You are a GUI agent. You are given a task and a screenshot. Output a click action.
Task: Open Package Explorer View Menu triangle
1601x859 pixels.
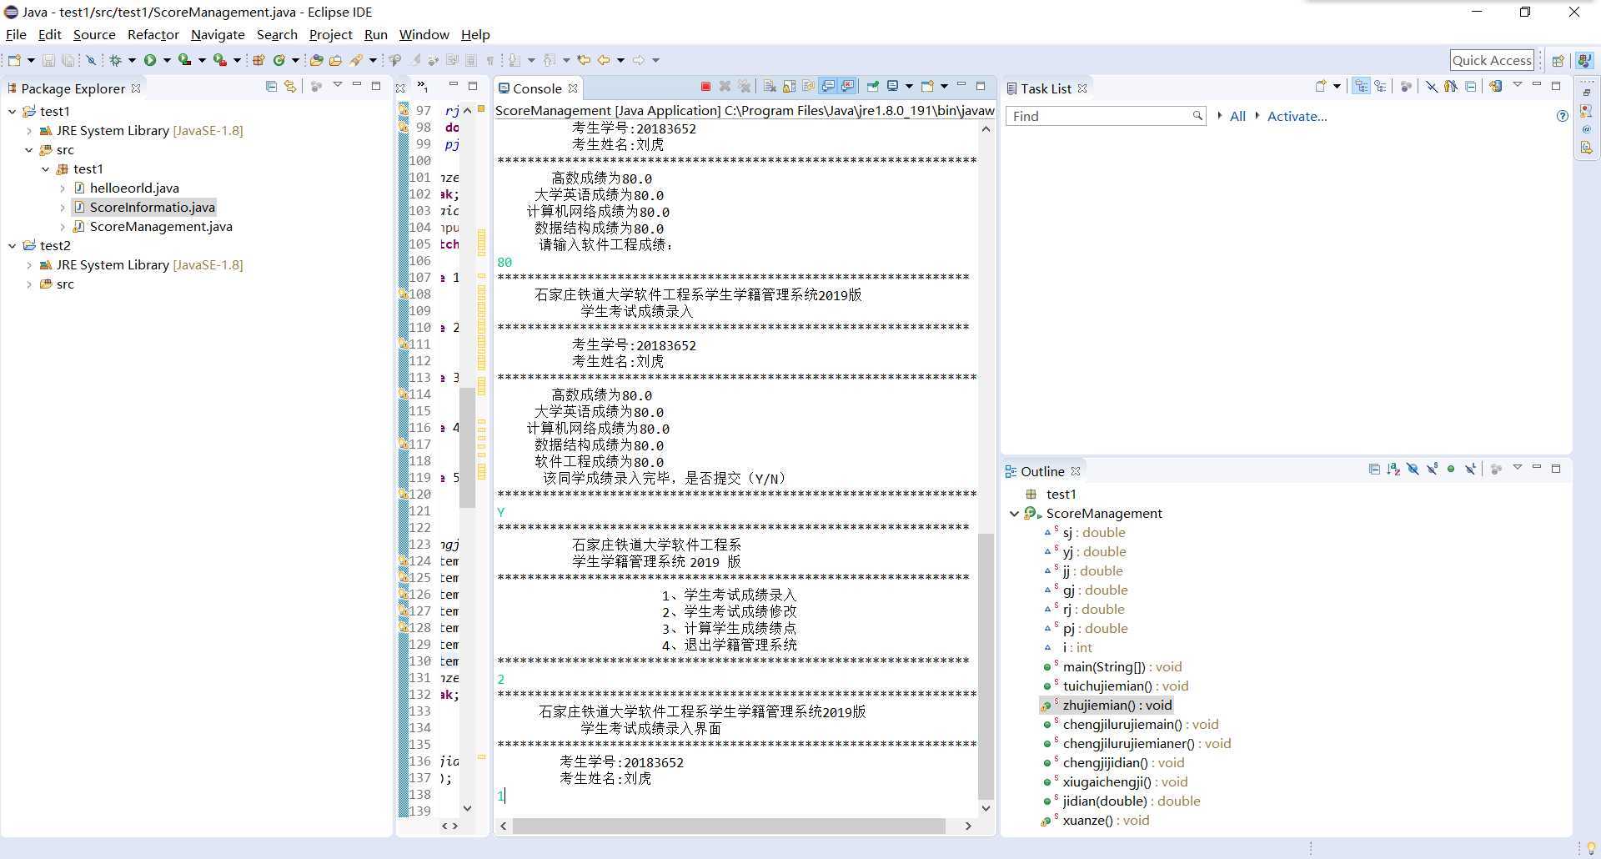[338, 84]
